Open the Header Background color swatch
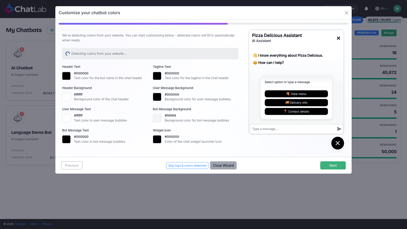Image resolution: width=407 pixels, height=229 pixels. click(x=66, y=97)
